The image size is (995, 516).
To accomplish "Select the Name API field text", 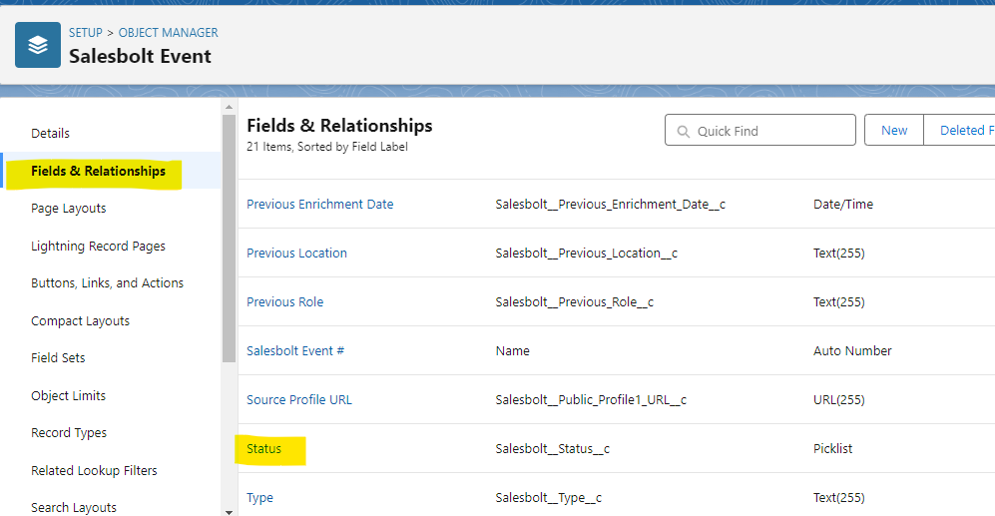I will (513, 351).
